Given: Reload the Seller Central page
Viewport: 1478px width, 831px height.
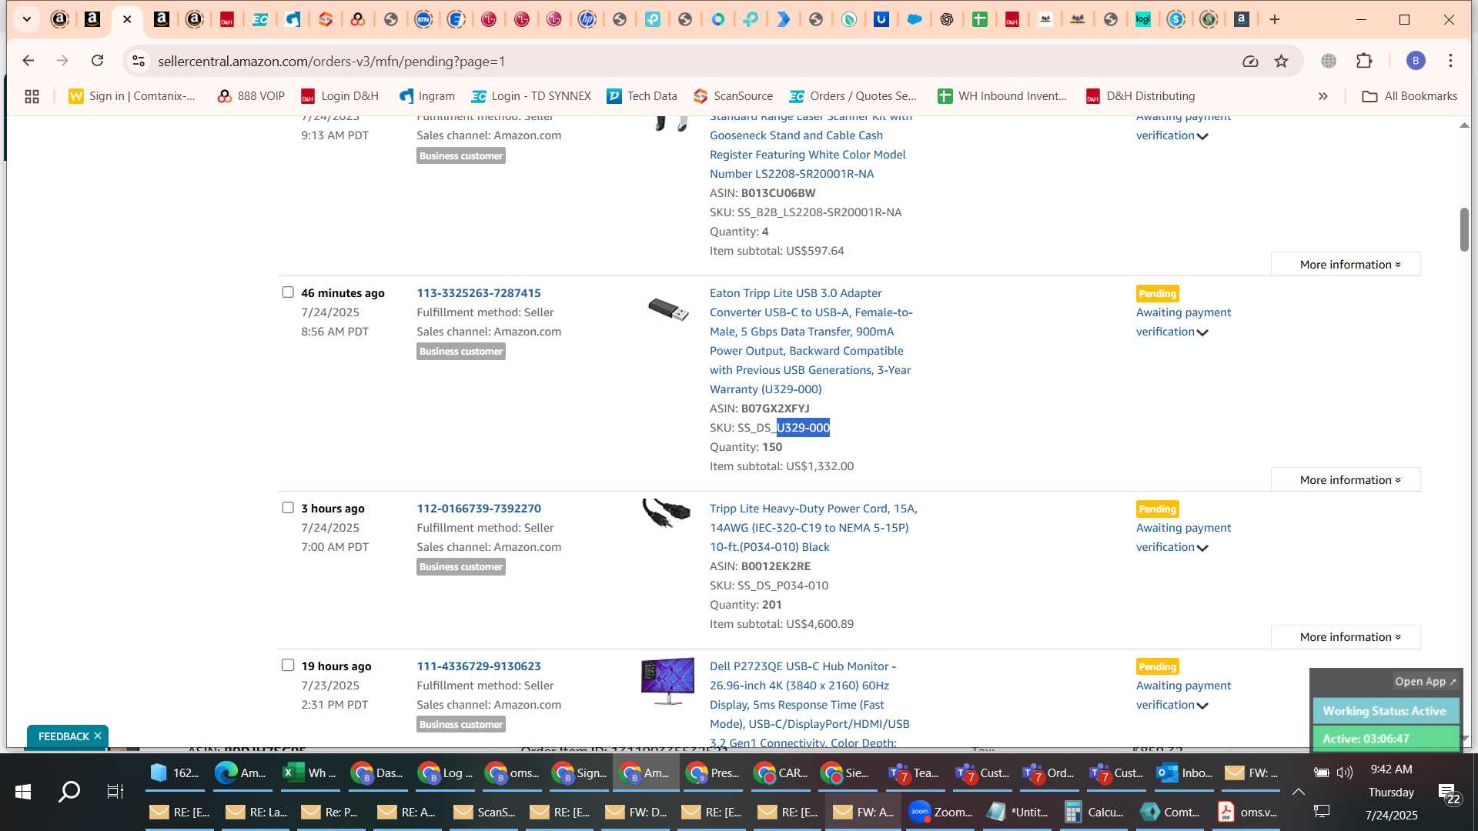Looking at the screenshot, I should 97,61.
